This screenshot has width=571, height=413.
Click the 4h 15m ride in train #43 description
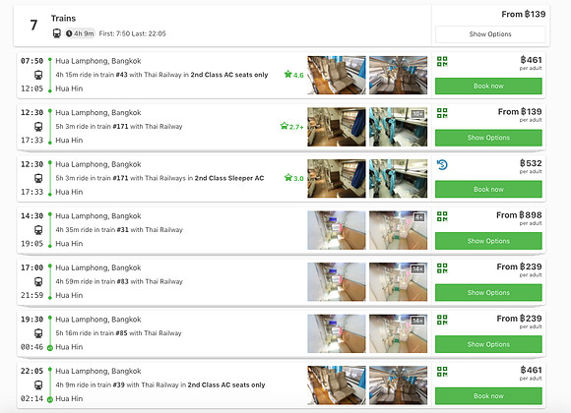click(x=161, y=75)
